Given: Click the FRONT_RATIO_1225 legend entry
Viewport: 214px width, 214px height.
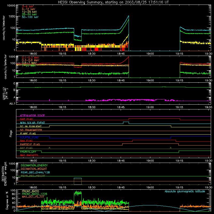Looking at the screenshot, I should pos(35,194).
